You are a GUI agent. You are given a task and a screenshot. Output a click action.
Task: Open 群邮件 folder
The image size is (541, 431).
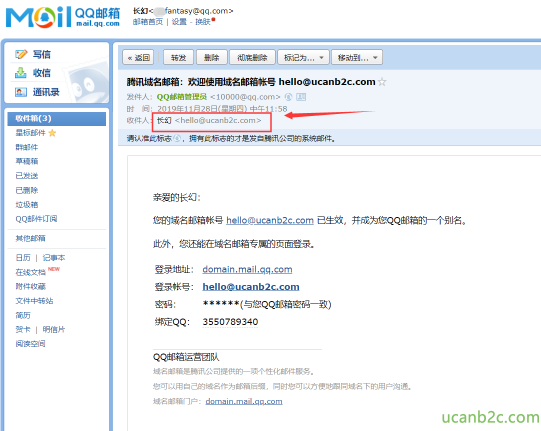[x=27, y=147]
